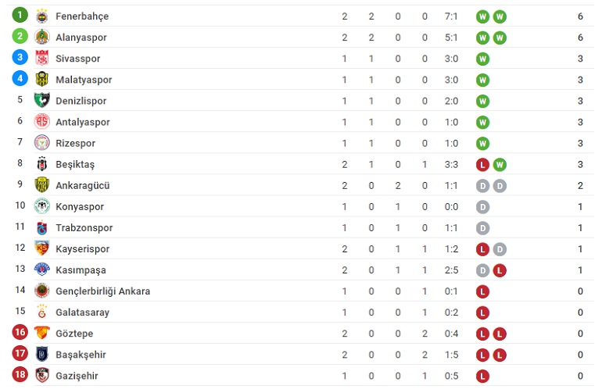Click the Kayserispor club badge
Image resolution: width=602 pixels, height=389 pixels.
42,248
